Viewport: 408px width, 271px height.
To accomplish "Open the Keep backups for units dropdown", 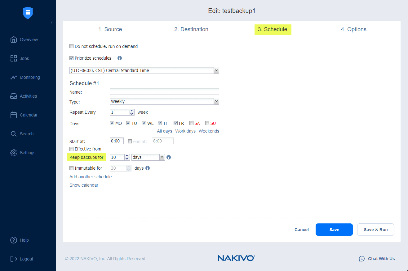I will click(162, 157).
